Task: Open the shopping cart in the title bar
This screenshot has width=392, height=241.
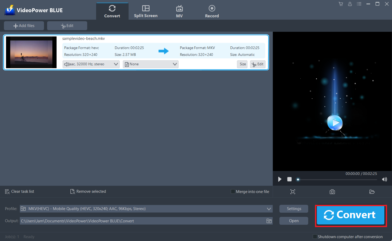Action: click(x=341, y=4)
